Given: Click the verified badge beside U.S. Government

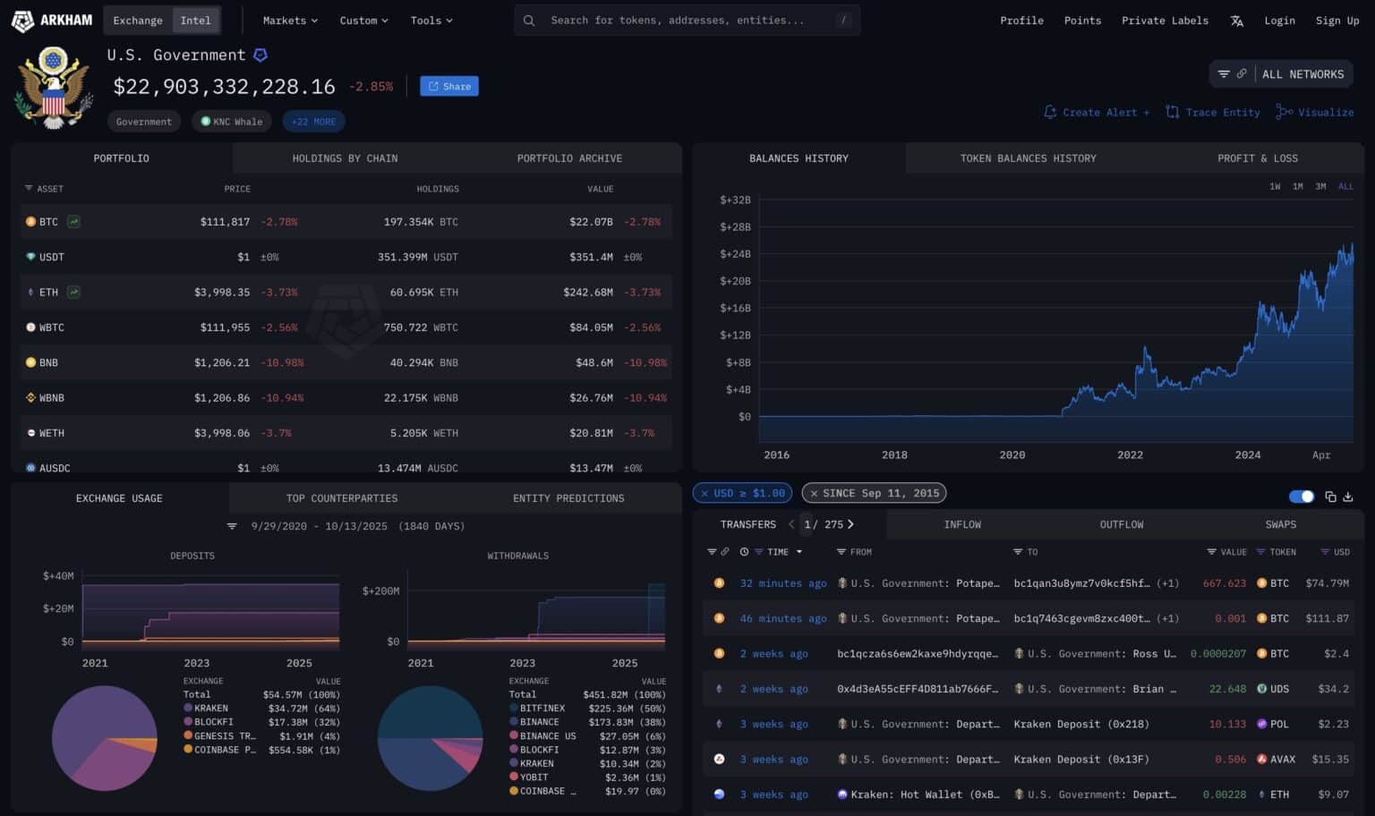Looking at the screenshot, I should [260, 55].
